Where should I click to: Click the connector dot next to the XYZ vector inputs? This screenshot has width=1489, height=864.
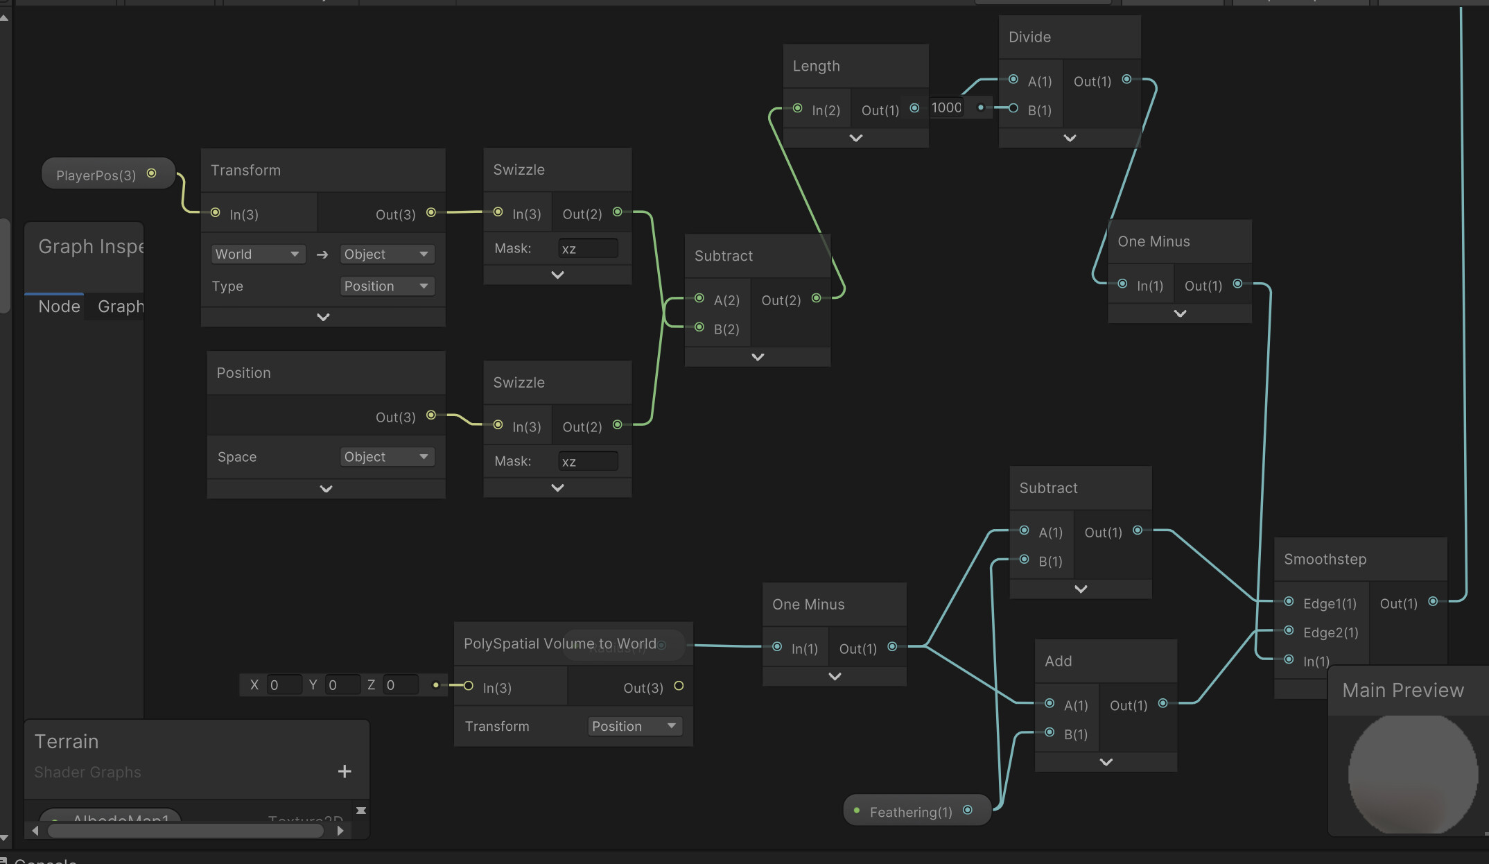click(x=435, y=684)
